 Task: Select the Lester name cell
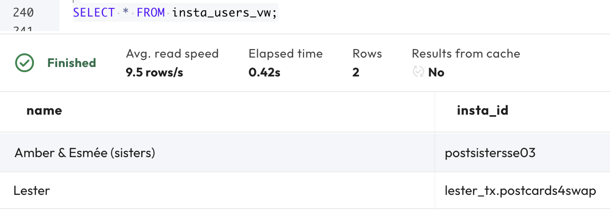[x=32, y=191]
